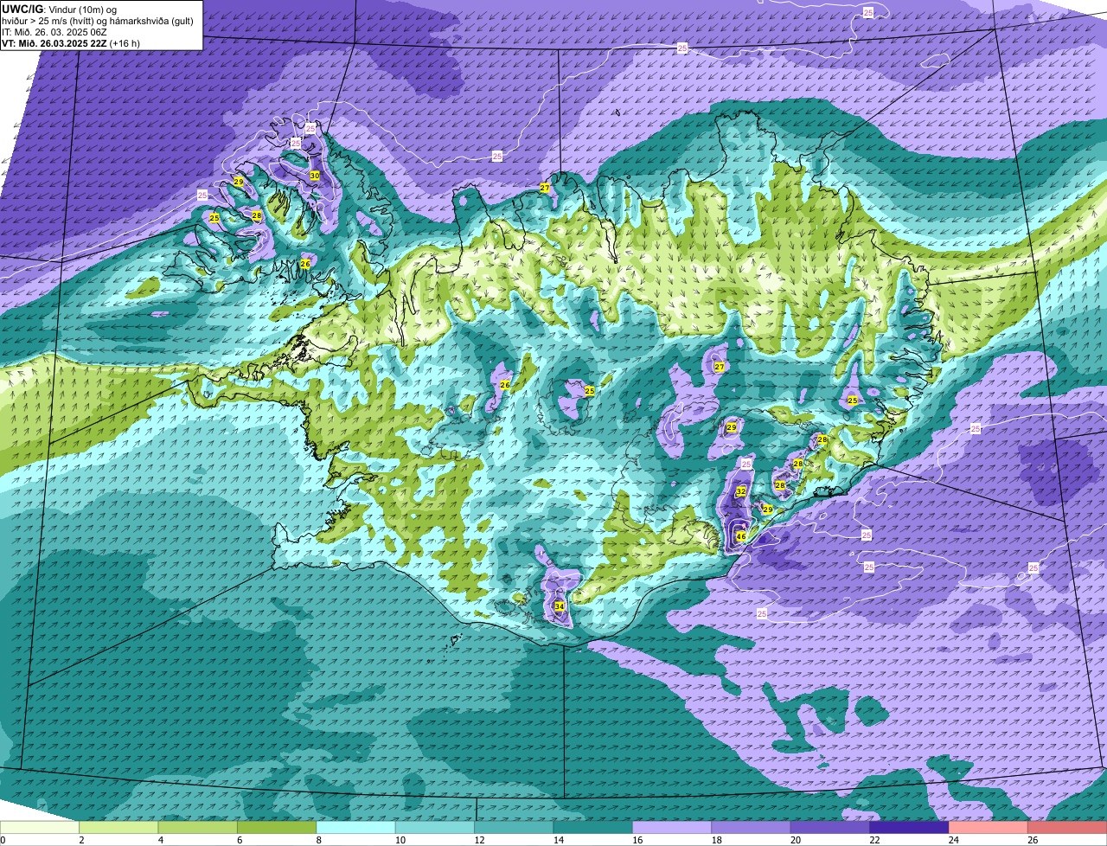The width and height of the screenshot is (1107, 846).
Task: Click the legend tick label "8"
Action: pos(319,840)
